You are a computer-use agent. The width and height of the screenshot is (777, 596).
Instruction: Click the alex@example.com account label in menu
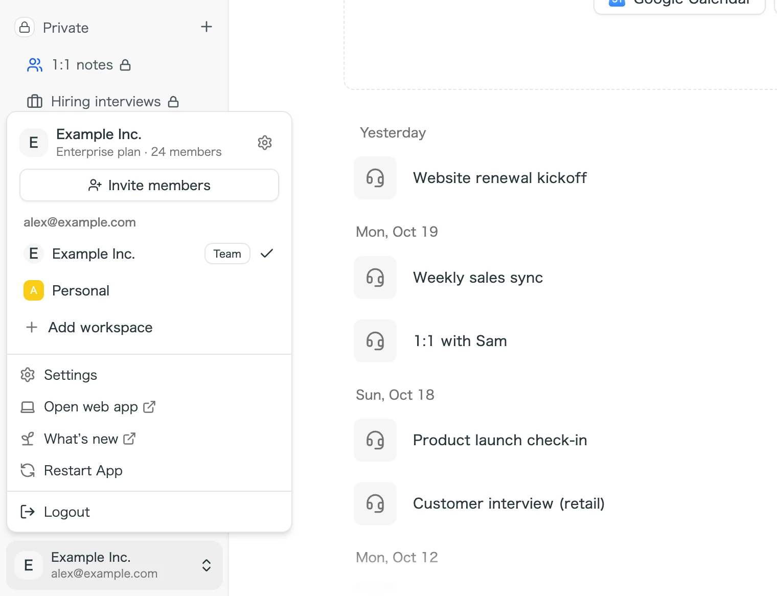(x=80, y=222)
